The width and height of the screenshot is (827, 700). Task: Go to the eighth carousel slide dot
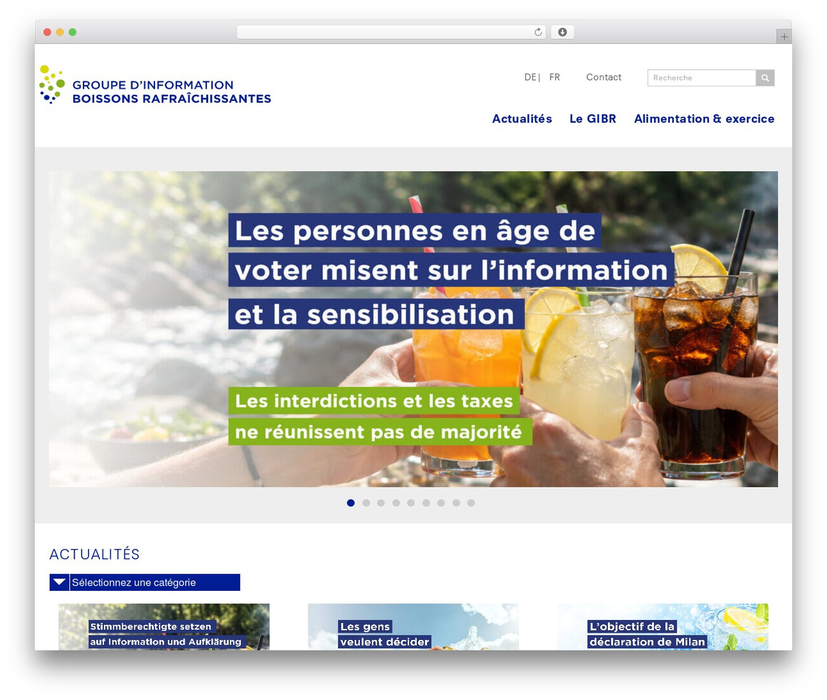pyautogui.click(x=456, y=503)
